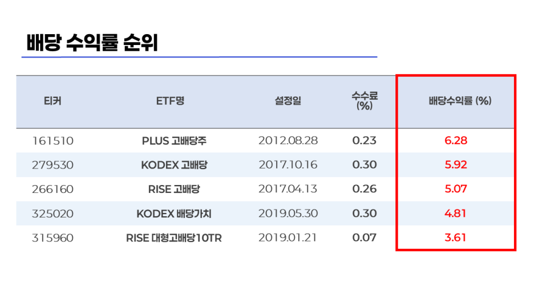Click ticker cell '325020'
Viewport: 534px width, 300px height.
click(x=53, y=213)
